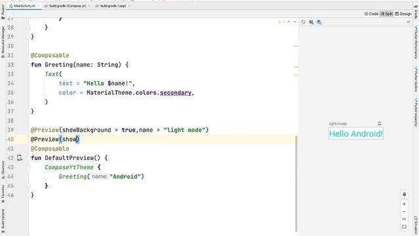Go to previous highlighted problem arrow
Viewport: 419px width, 236px height.
pyautogui.click(x=289, y=22)
